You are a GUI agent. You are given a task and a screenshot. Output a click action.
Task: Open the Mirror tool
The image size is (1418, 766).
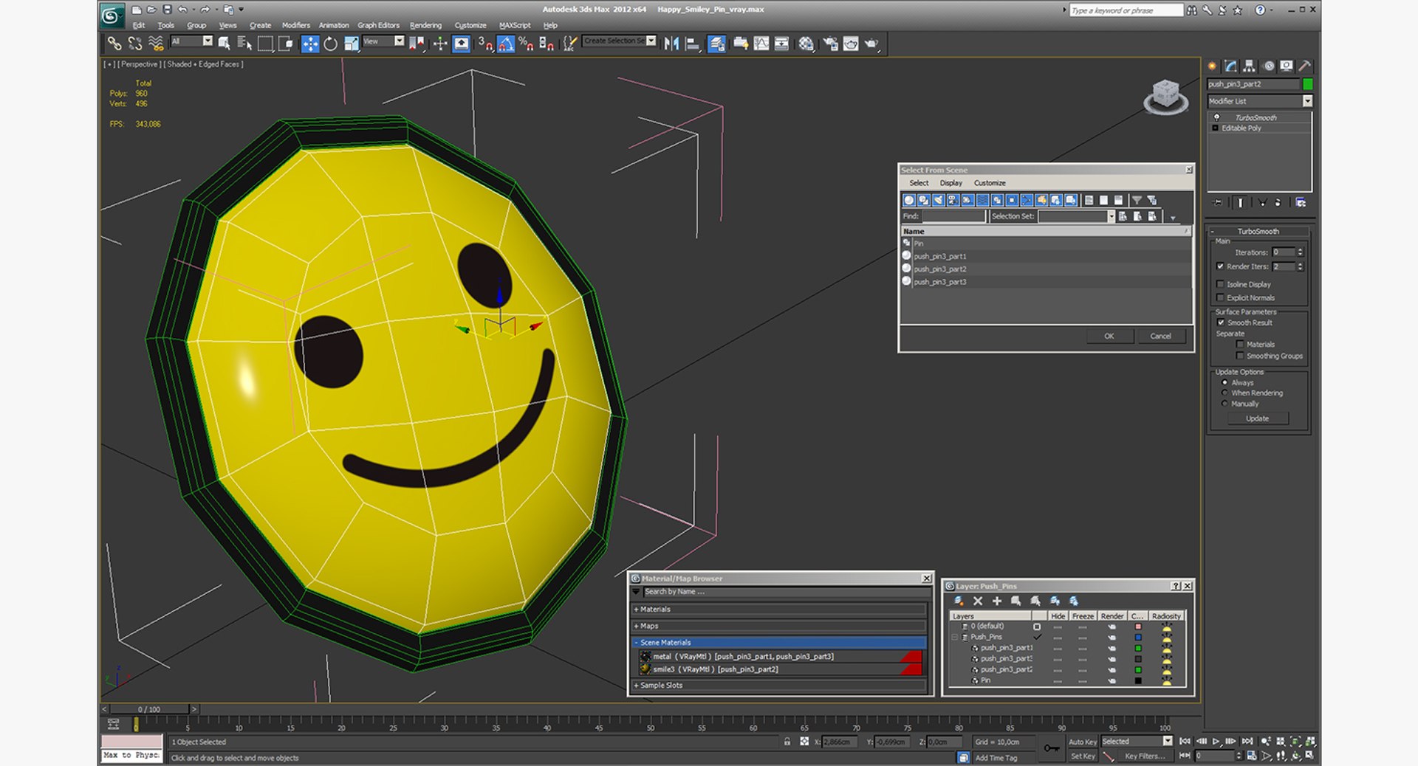coord(671,44)
